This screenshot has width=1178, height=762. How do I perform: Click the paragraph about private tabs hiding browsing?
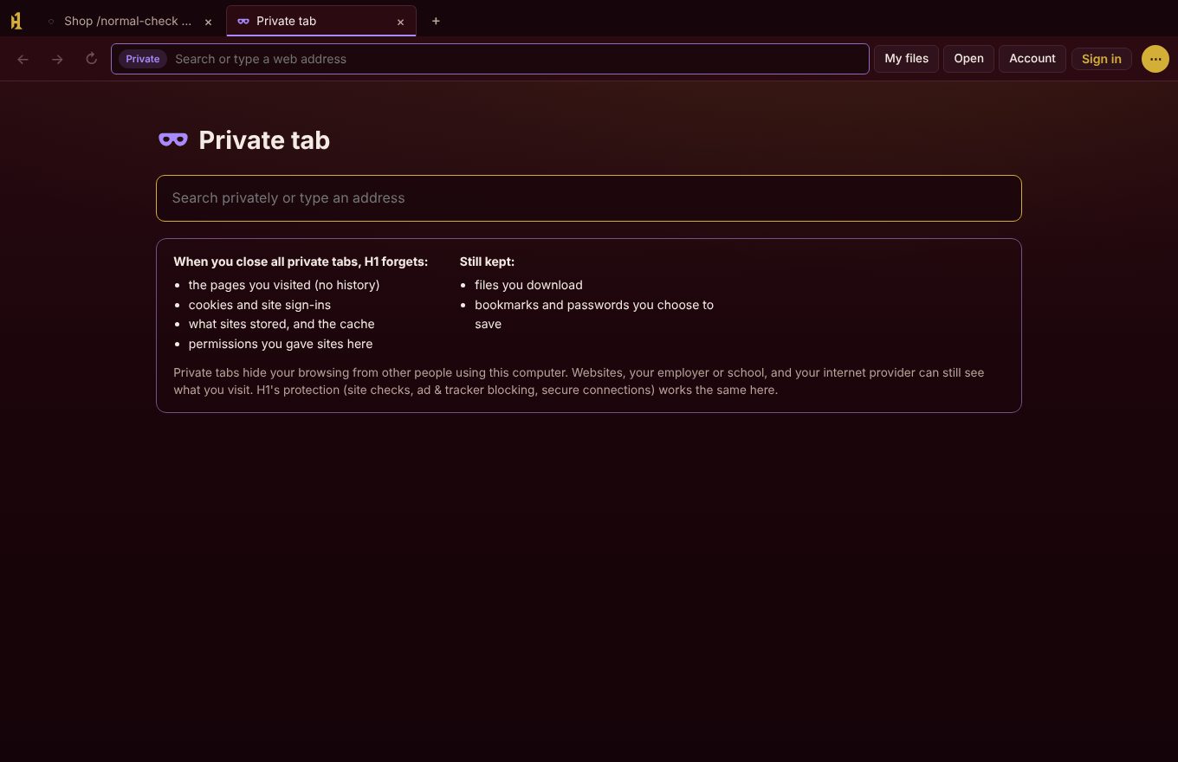tap(579, 381)
